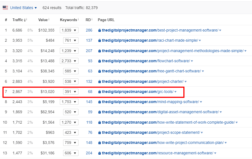The width and height of the screenshot is (252, 159).
Task: Expand the caret after project-scope-statement URL
Action: tap(202, 132)
